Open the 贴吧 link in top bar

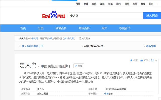pos(94,4)
